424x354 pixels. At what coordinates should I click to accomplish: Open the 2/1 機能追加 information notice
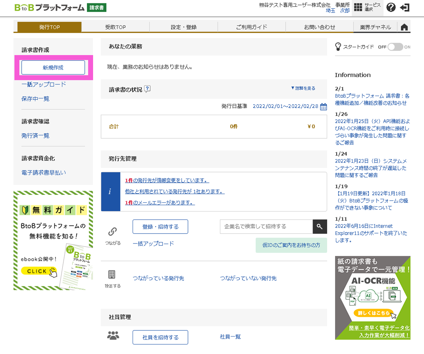(x=372, y=99)
